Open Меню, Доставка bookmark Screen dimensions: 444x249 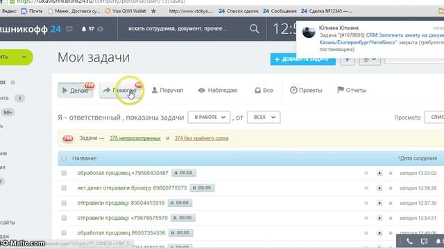74,11
